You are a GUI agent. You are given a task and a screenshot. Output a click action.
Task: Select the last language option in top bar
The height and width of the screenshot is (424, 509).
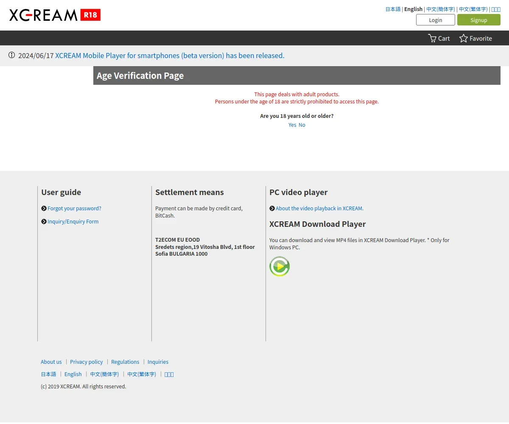point(496,9)
